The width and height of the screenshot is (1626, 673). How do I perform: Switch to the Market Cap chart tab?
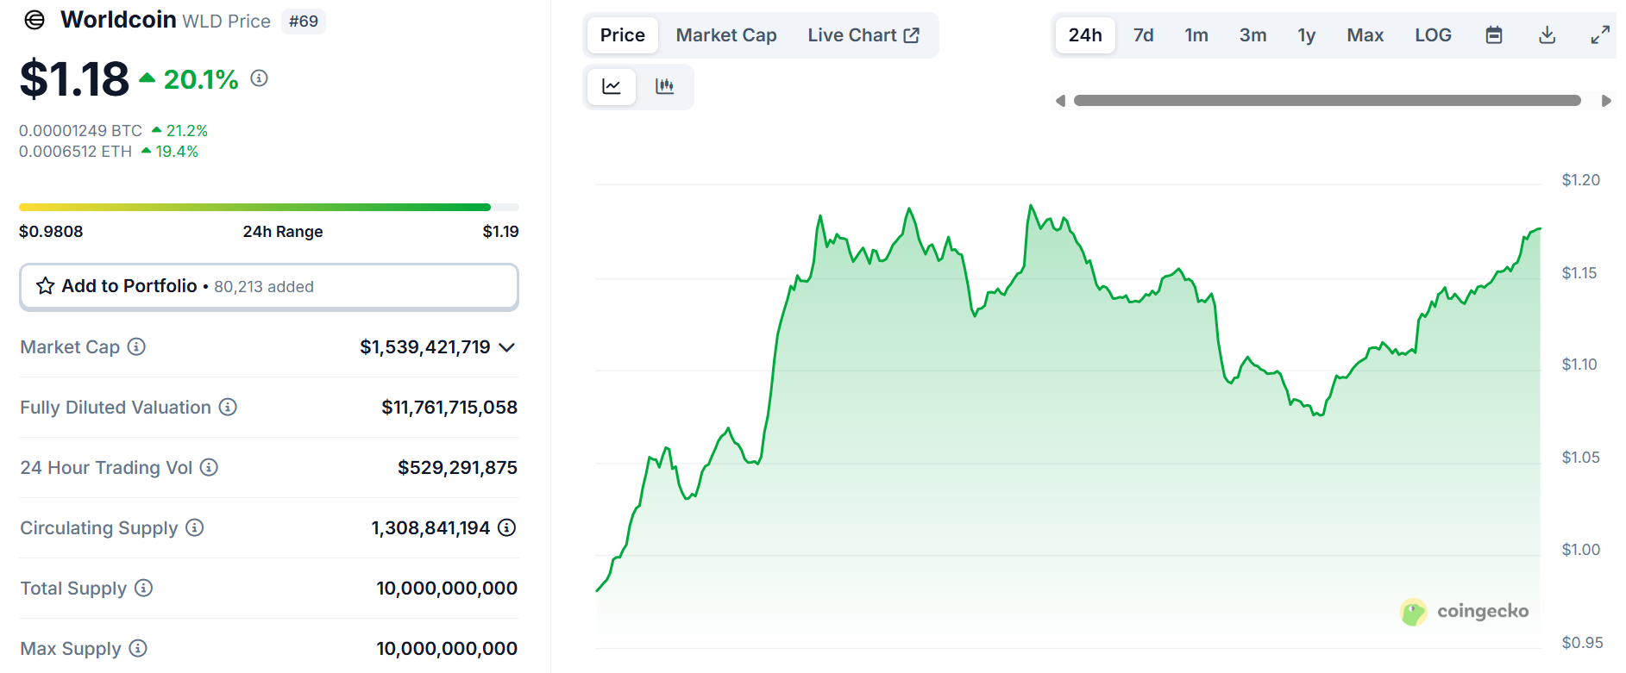(x=726, y=35)
